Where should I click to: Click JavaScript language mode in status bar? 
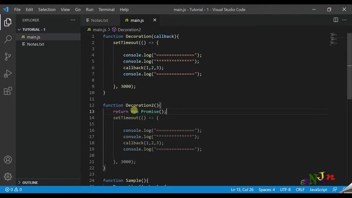pos(318,189)
